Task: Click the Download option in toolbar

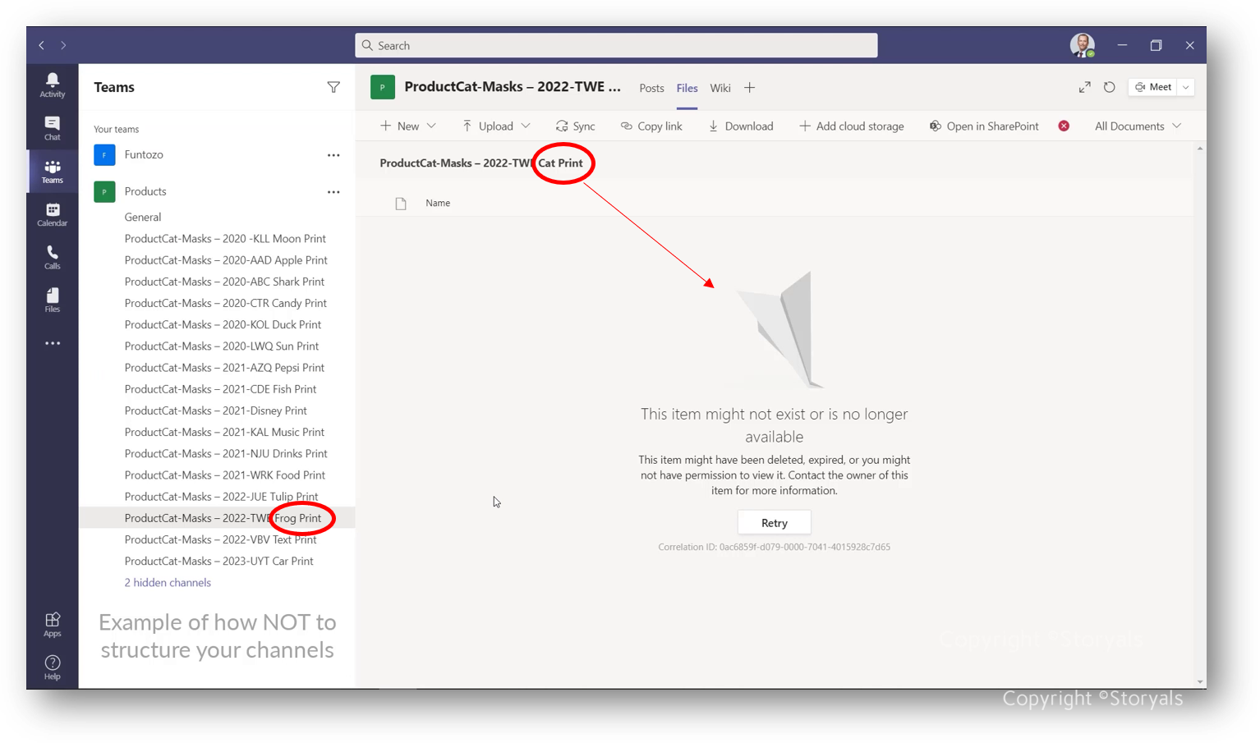Action: click(740, 126)
